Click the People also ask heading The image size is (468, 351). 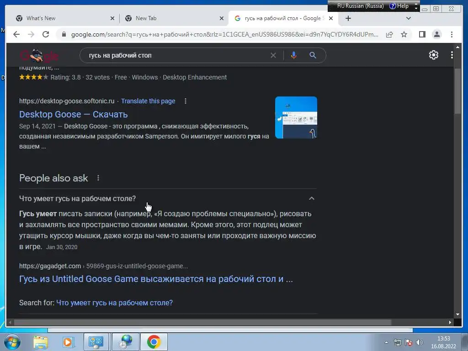(53, 178)
